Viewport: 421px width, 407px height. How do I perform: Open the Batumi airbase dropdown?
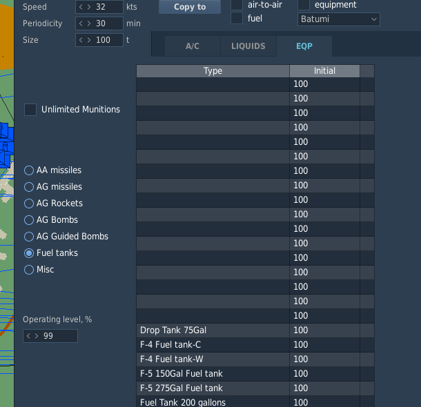coord(339,19)
